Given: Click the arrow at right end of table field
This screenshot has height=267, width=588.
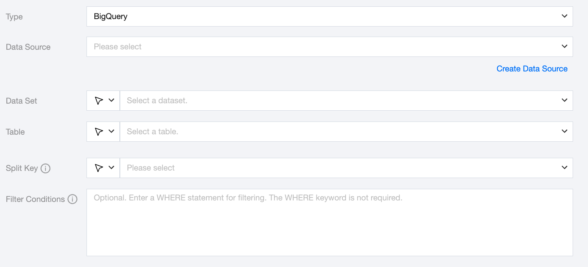Looking at the screenshot, I should tap(564, 131).
